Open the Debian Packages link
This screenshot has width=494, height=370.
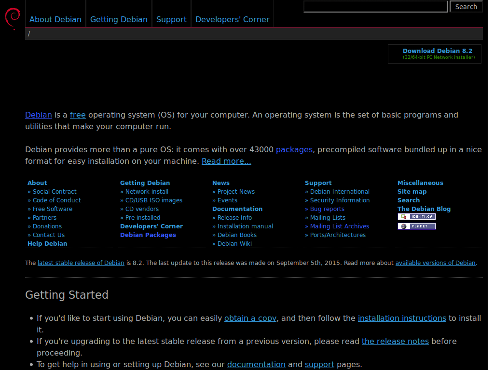[148, 235]
